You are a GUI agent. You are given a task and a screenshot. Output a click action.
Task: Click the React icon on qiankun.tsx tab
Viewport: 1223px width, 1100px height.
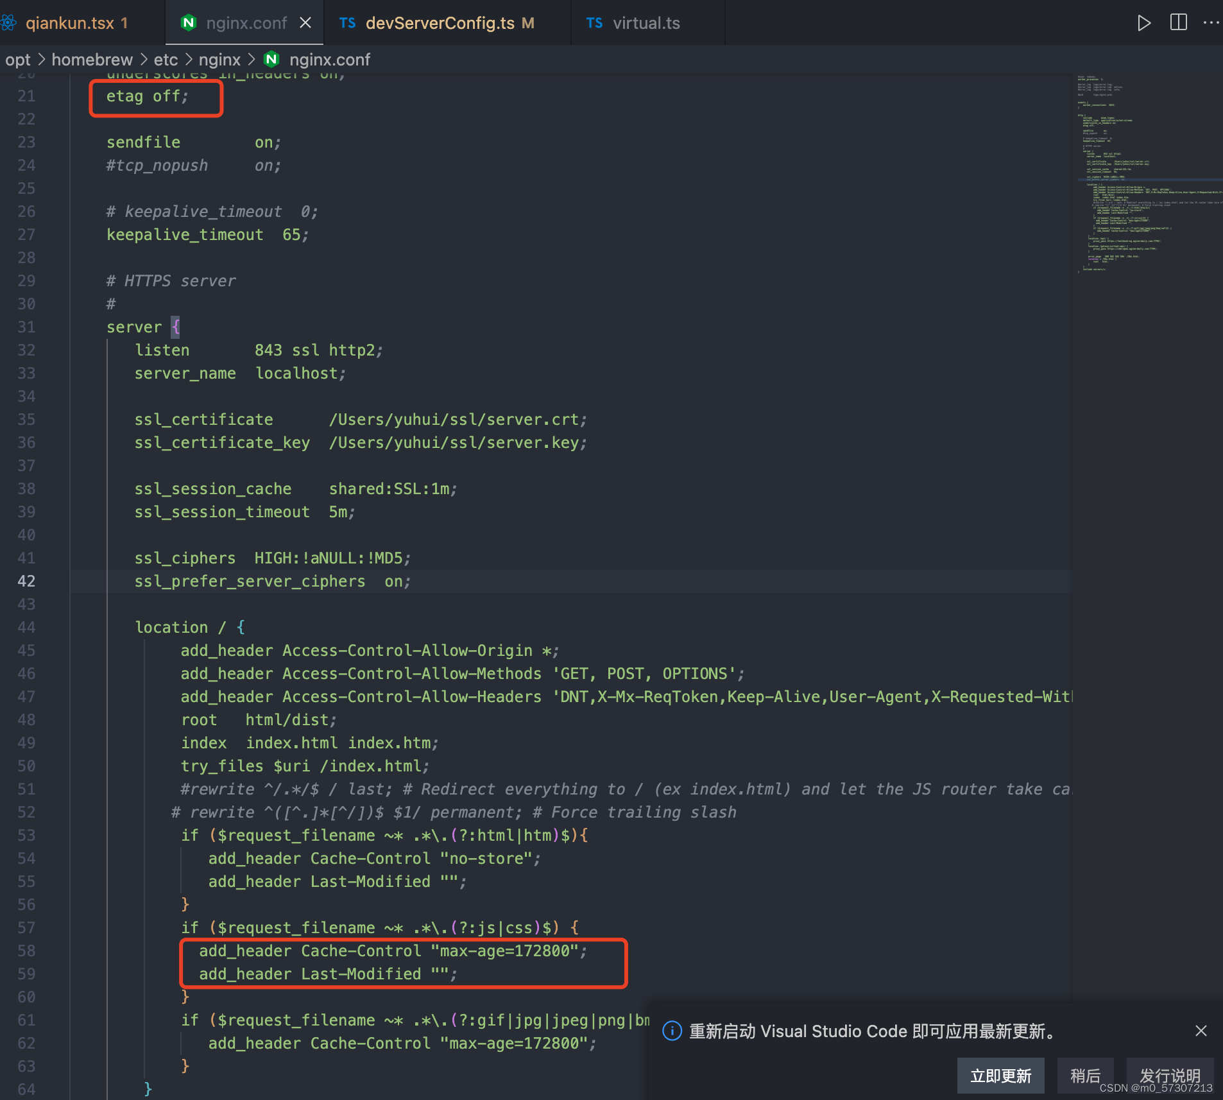(x=8, y=23)
